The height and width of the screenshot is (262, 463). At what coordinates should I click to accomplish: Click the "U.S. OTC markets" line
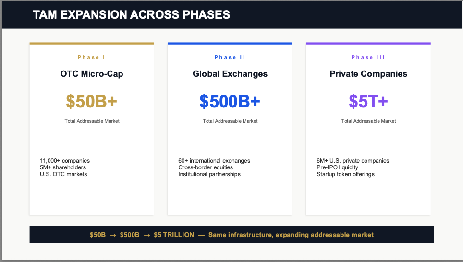(63, 174)
